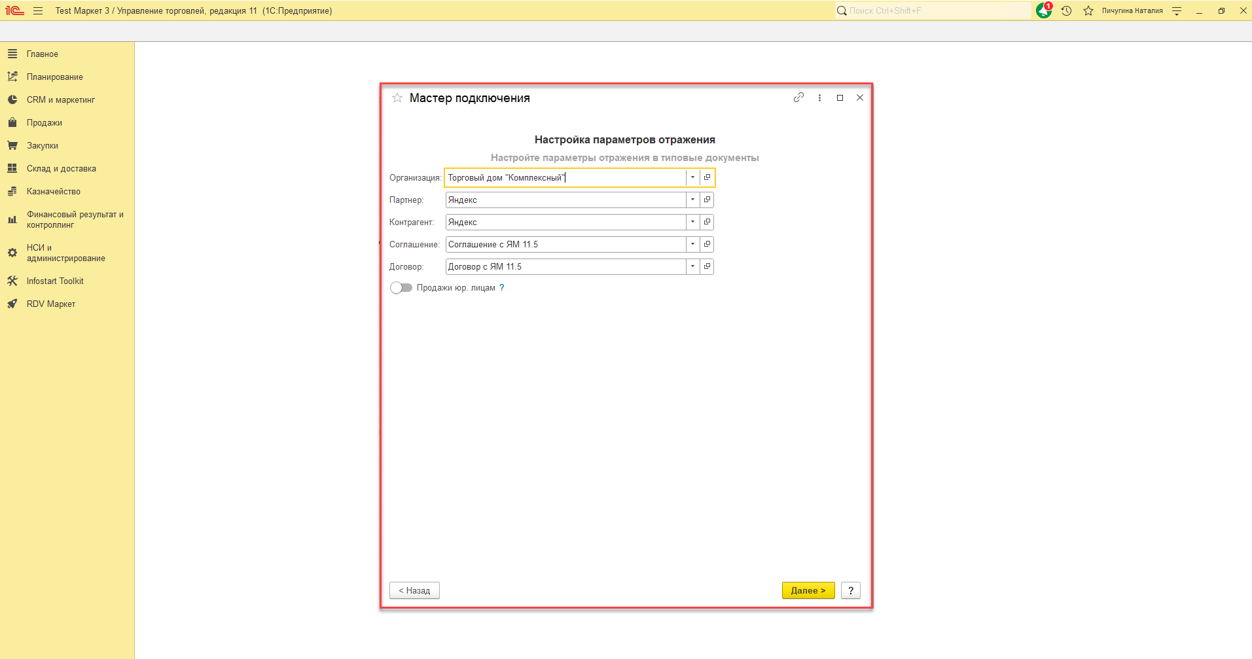Click user name Пичугина Наталия
This screenshot has height=659, width=1252.
[x=1132, y=10]
